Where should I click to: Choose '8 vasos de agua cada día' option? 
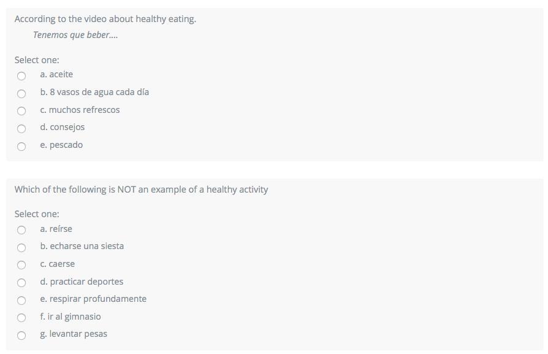(x=21, y=94)
